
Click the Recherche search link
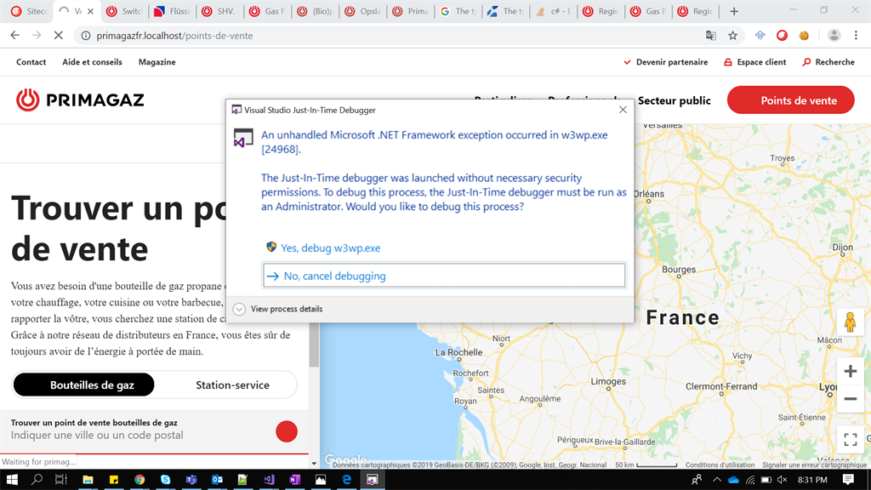tap(828, 62)
